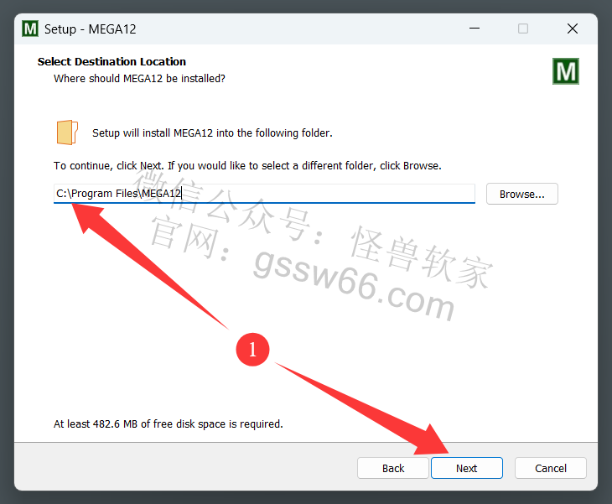Click into the installation path field
612x504 pixels.
point(264,194)
